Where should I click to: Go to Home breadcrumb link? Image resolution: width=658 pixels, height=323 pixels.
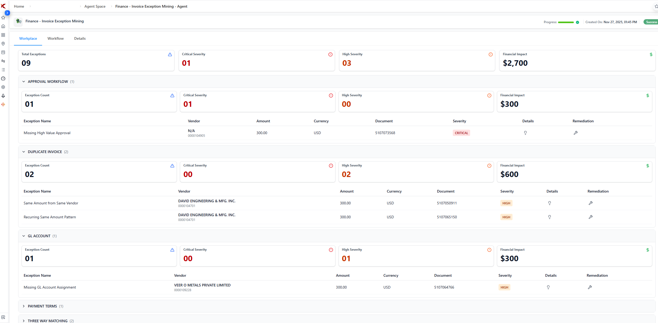pyautogui.click(x=19, y=6)
